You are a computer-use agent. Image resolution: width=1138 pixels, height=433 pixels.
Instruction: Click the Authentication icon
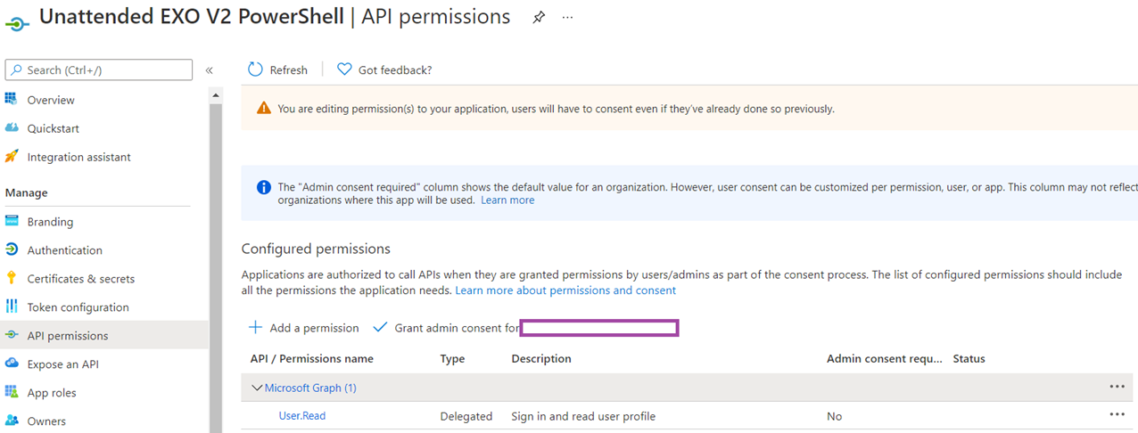point(12,250)
